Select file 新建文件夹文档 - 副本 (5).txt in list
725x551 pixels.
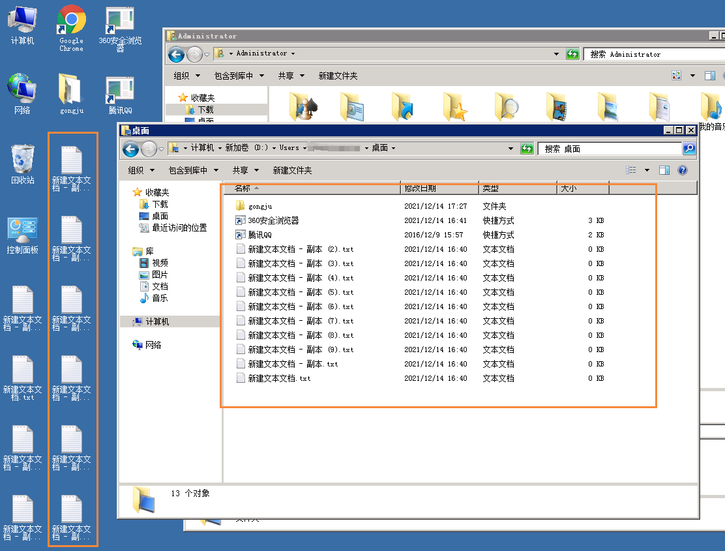[x=300, y=292]
